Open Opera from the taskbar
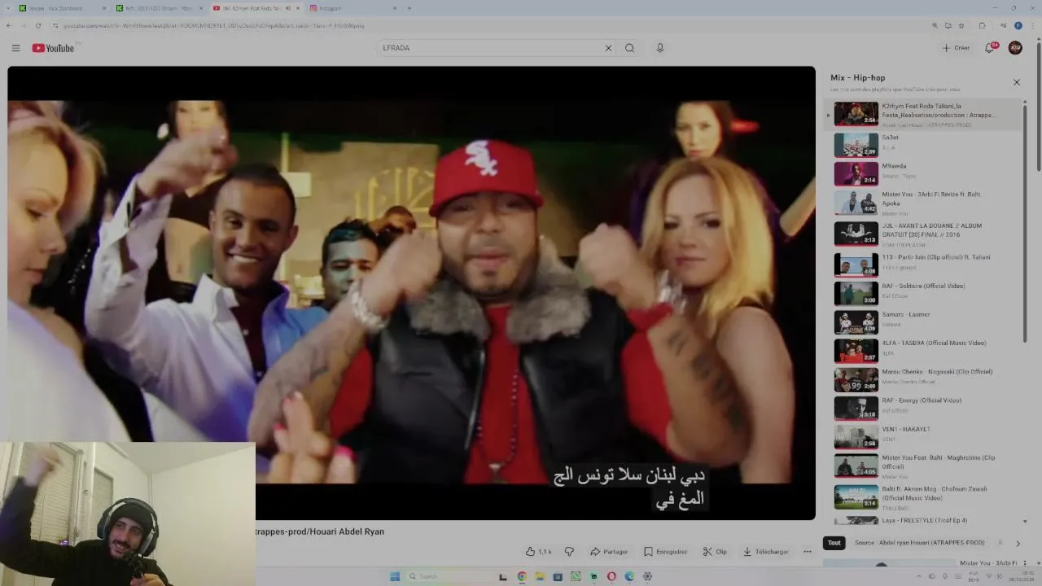 (x=611, y=576)
